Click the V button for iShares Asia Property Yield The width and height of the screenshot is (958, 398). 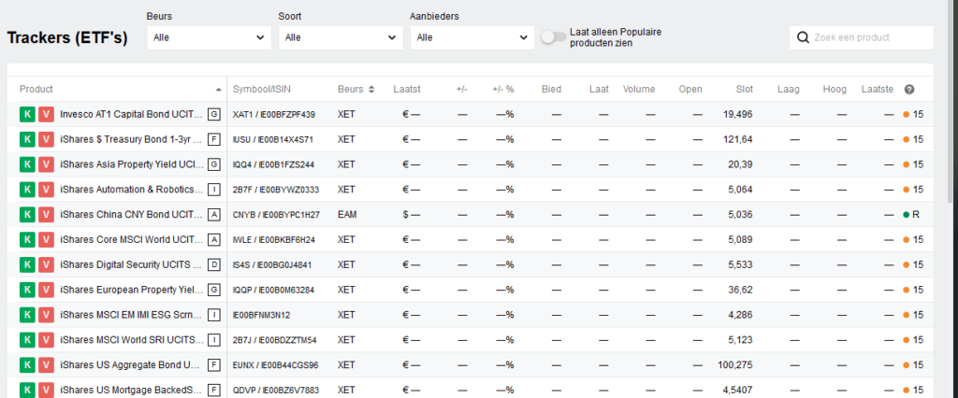(46, 164)
